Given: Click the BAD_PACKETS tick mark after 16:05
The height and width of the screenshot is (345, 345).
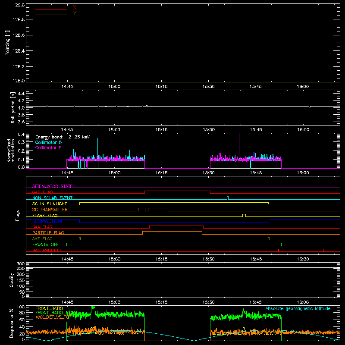Looking at the screenshot, I should 324,250.
